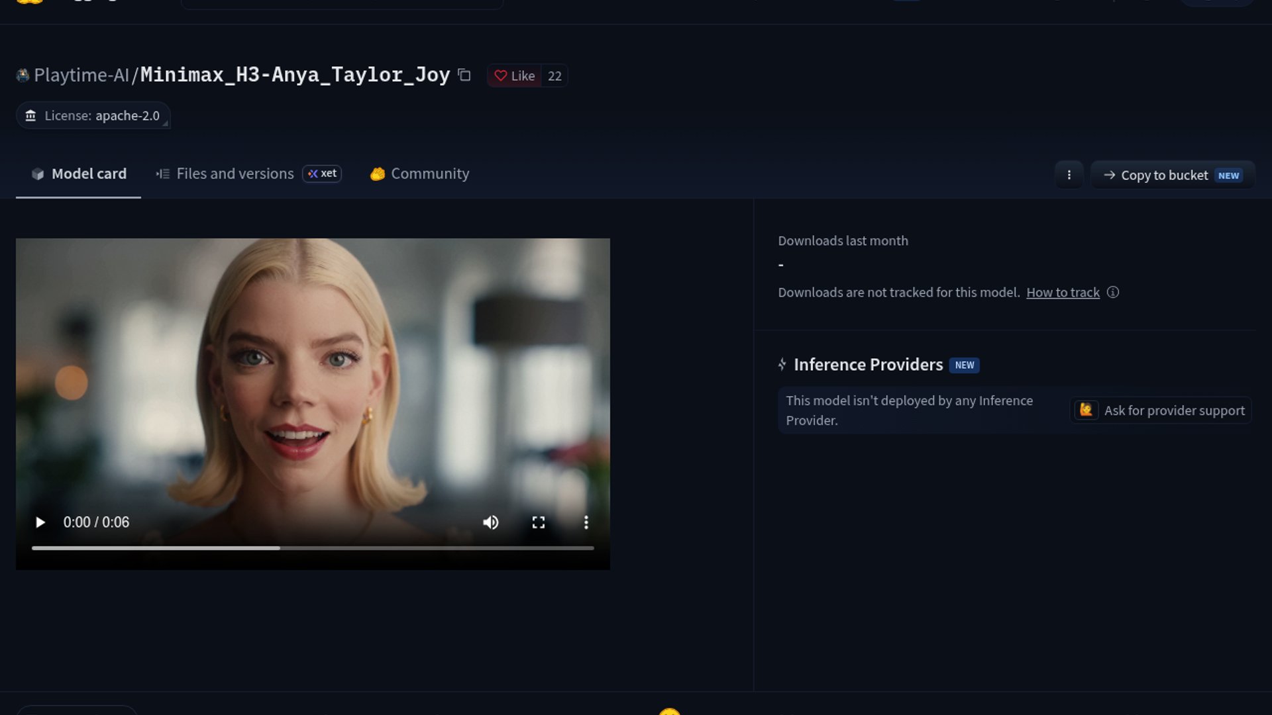Open the video player's more options menu
This screenshot has width=1272, height=715.
586,522
